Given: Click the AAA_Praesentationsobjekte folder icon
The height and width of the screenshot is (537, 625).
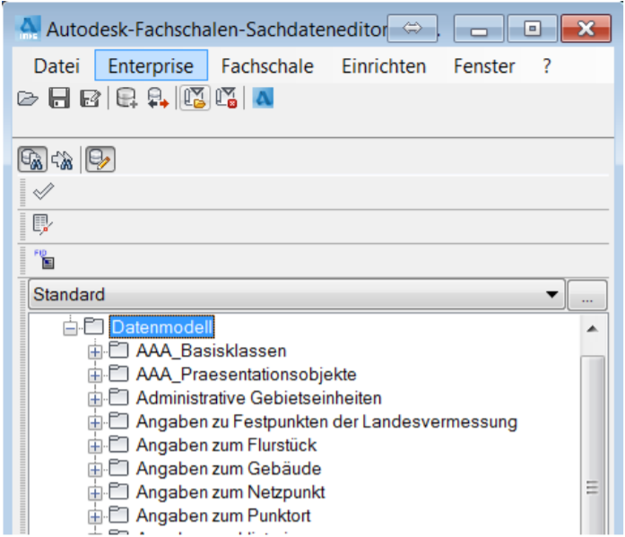Looking at the screenshot, I should 118,373.
